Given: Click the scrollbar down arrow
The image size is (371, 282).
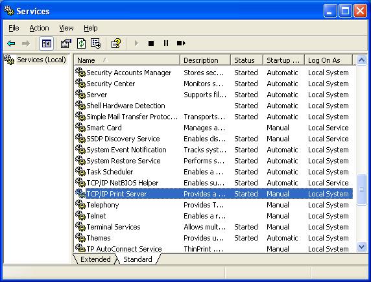Looking at the screenshot, I should 361,247.
